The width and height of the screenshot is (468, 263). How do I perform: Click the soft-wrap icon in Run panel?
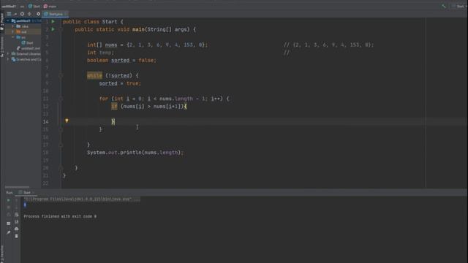(16, 214)
